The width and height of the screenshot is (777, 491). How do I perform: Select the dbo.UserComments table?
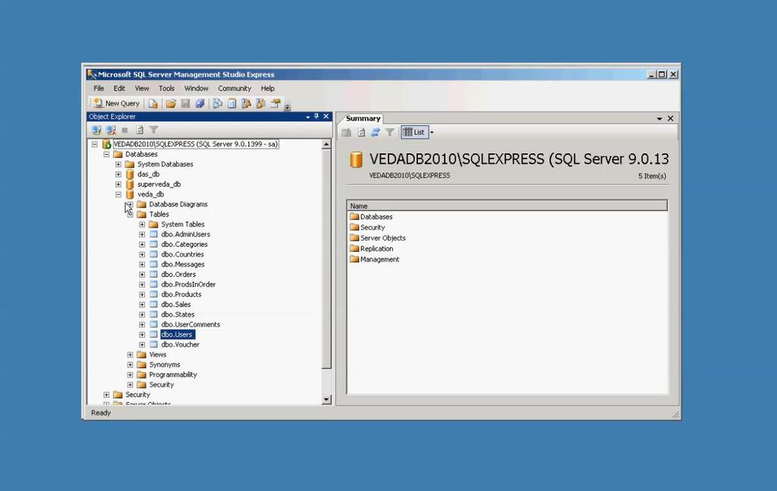190,325
